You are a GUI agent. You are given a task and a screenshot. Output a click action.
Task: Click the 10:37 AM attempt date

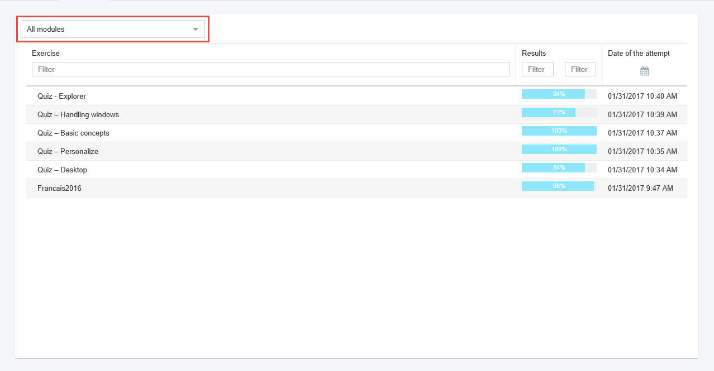(642, 133)
